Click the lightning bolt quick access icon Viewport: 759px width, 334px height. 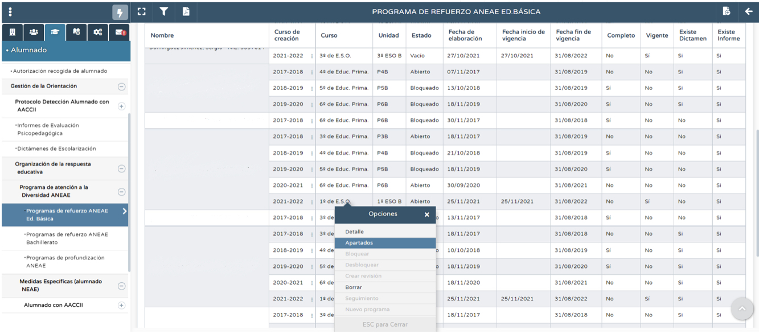[x=120, y=13]
